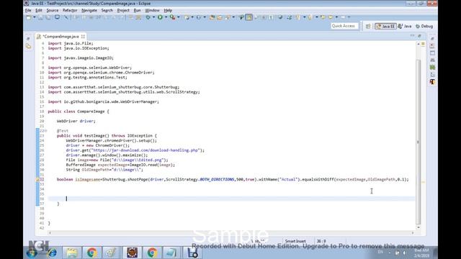Open the Window menu
Viewport: 461px width, 259px height.
click(152, 10)
